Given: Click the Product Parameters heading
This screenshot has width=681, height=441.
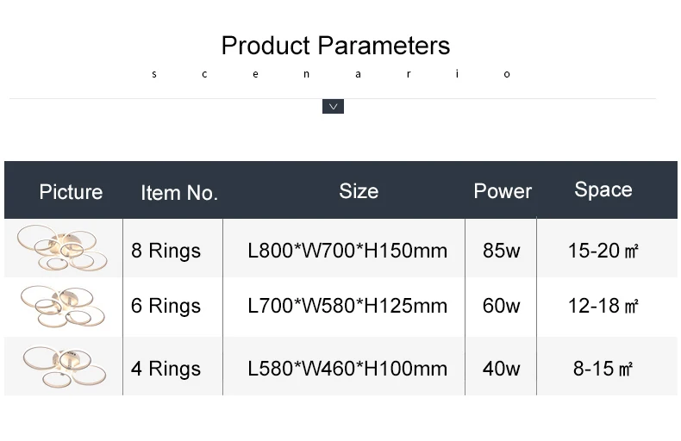Looking at the screenshot, I should [x=335, y=45].
